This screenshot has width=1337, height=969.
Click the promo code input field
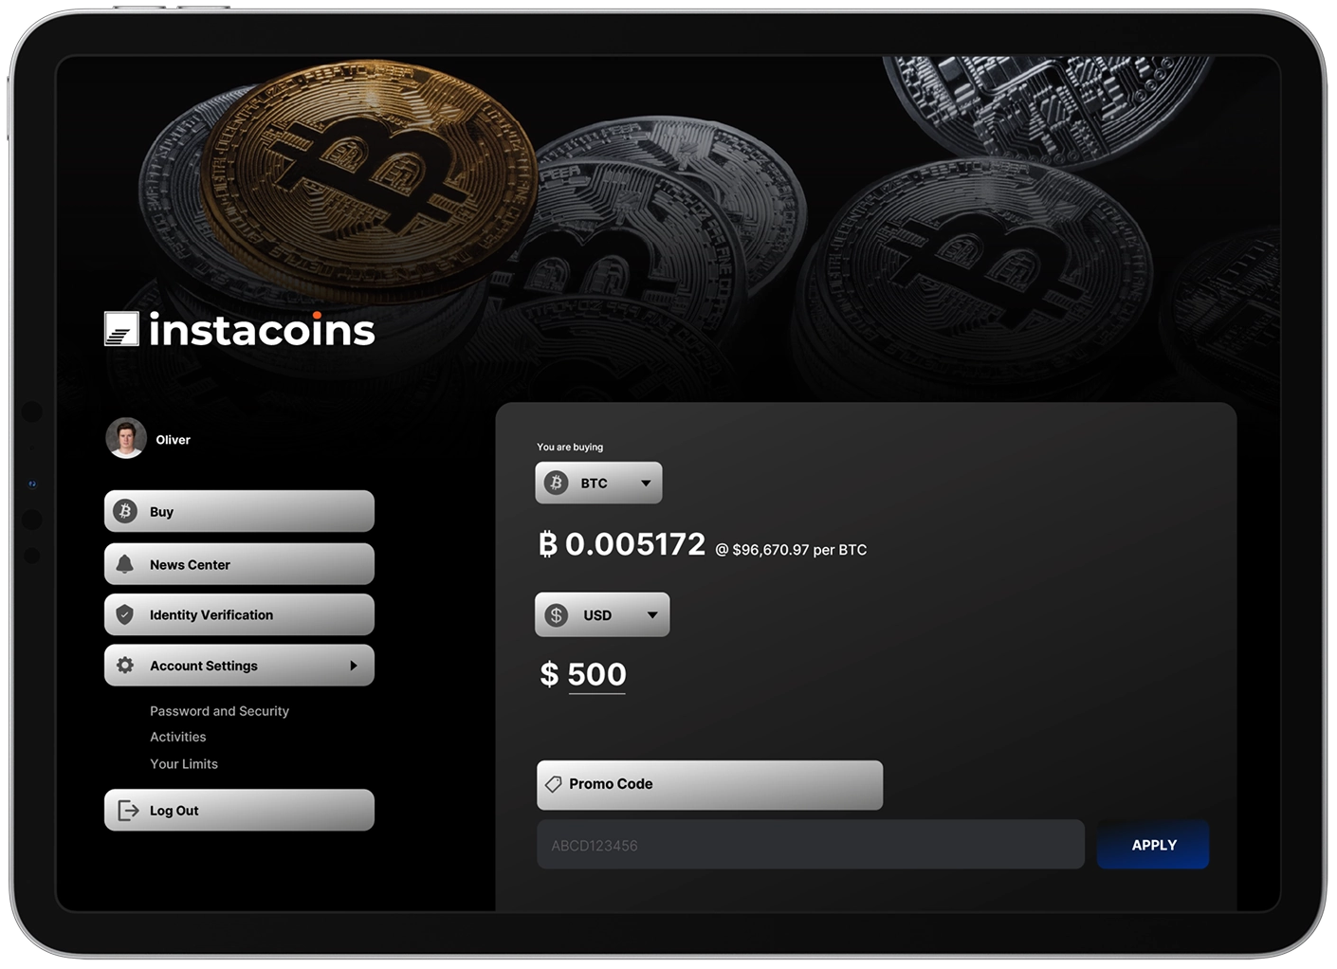tap(811, 845)
